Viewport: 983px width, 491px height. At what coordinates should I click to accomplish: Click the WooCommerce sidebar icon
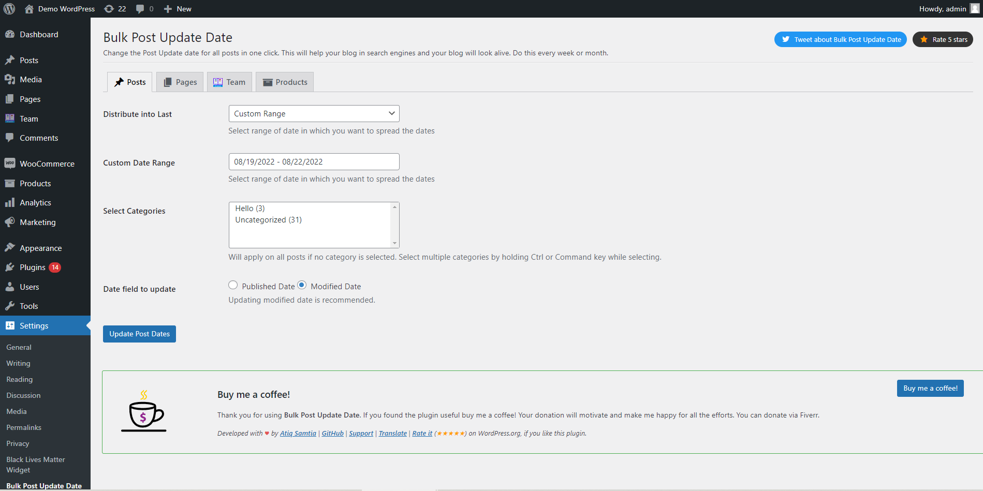click(10, 163)
